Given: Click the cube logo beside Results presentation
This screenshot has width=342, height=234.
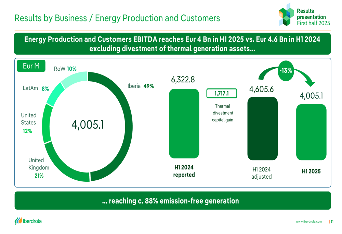Looking at the screenshot, I should [x=286, y=15].
